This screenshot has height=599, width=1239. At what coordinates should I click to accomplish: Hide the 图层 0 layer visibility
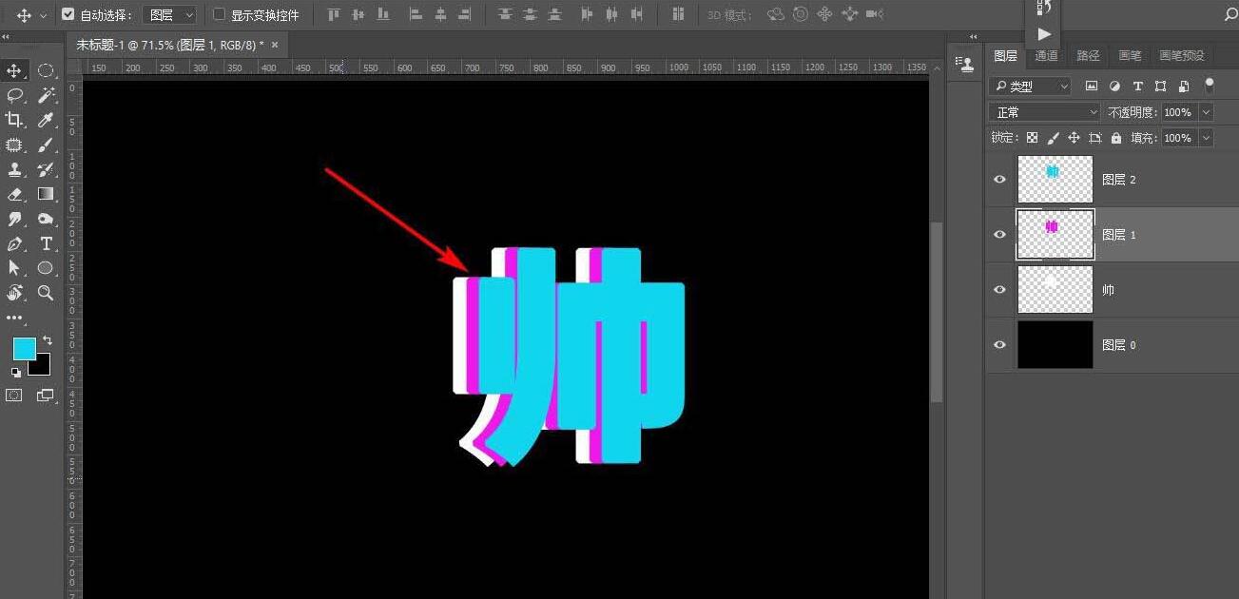pos(999,344)
